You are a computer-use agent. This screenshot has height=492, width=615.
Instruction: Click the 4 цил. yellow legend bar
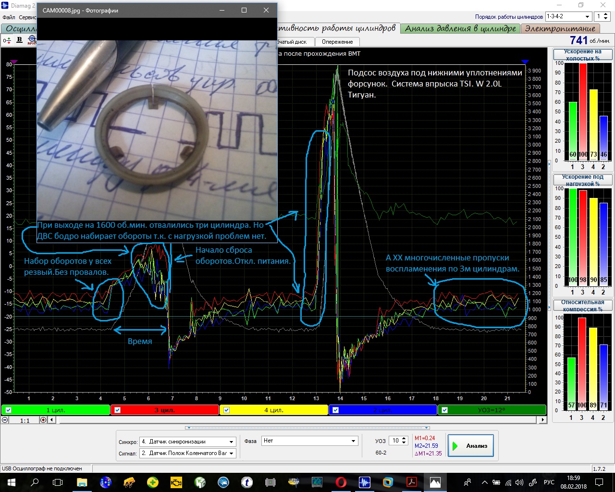[274, 410]
